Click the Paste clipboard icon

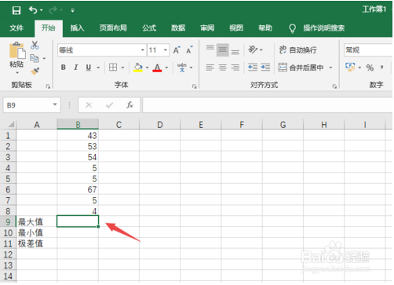[17, 50]
